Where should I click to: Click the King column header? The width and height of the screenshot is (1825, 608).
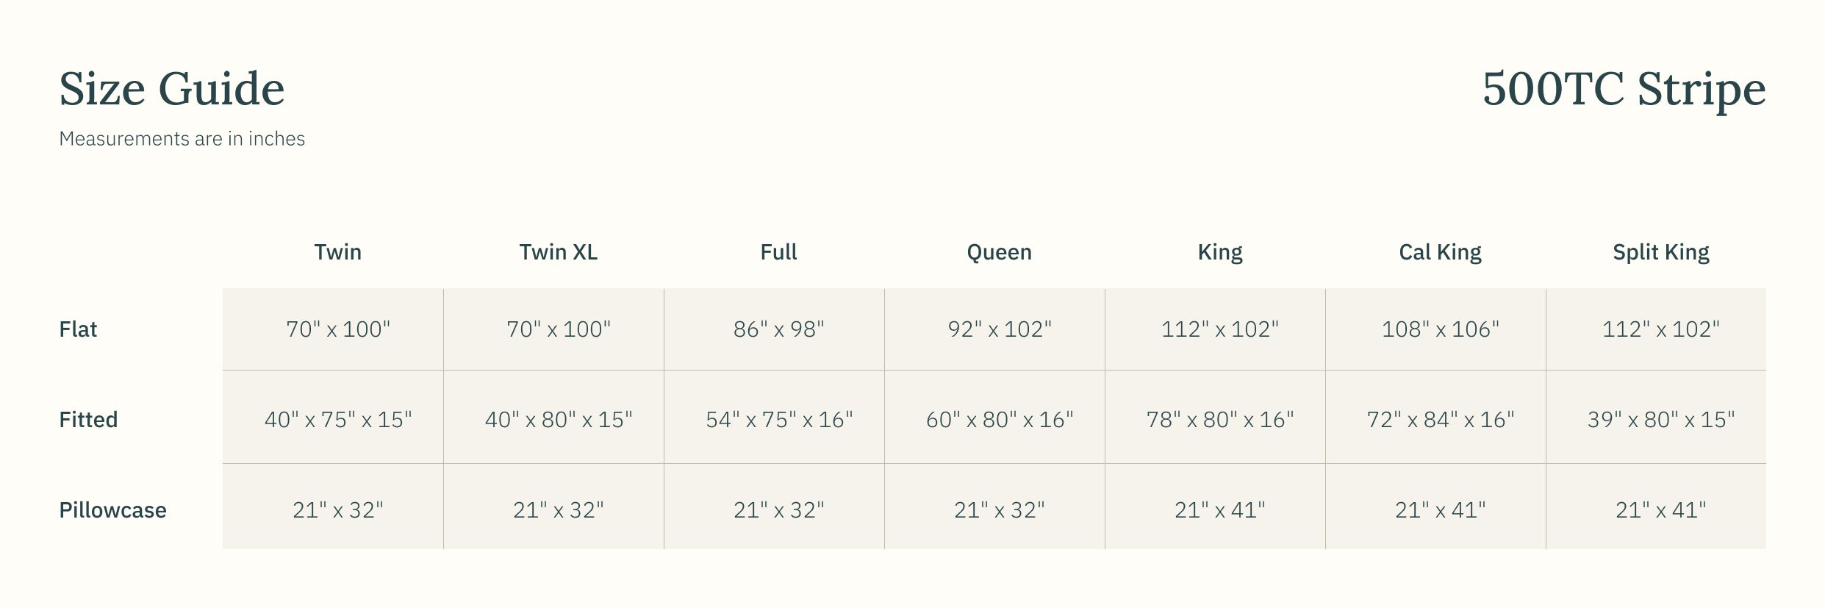(x=1219, y=252)
